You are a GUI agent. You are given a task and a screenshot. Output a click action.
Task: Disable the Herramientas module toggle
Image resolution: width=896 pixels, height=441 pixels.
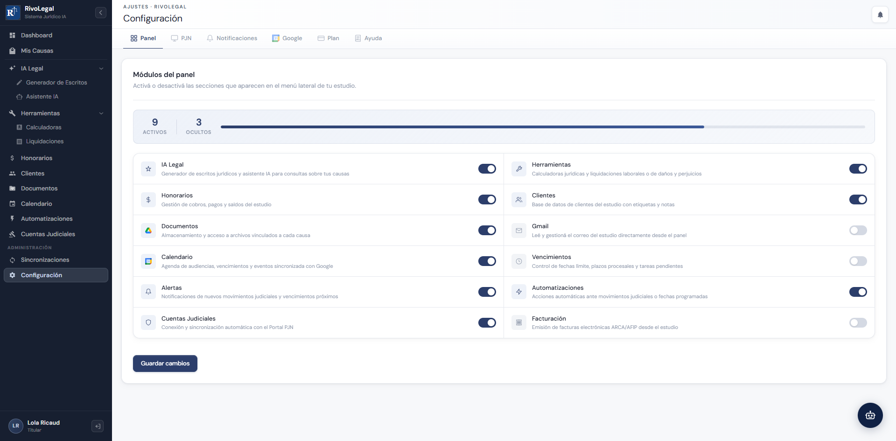(x=858, y=169)
